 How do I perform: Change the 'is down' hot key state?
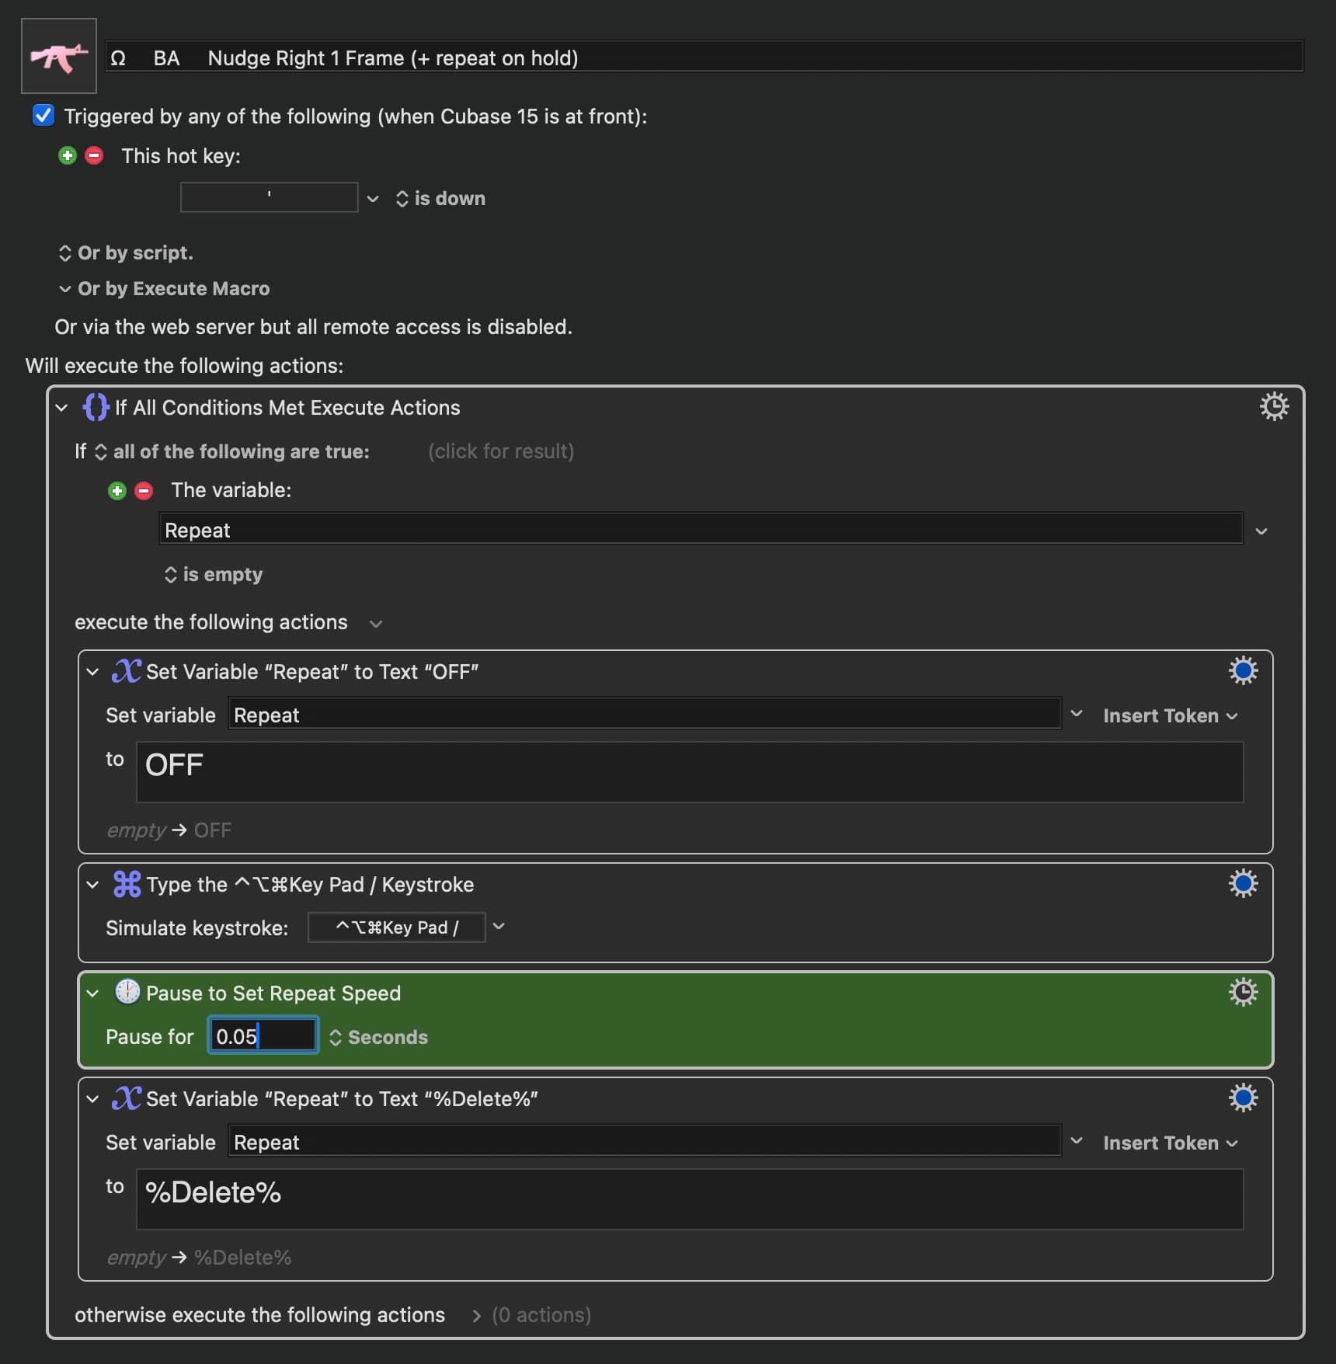440,199
